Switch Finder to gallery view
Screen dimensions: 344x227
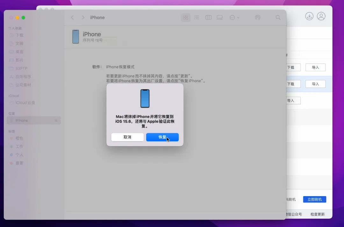coord(219,18)
